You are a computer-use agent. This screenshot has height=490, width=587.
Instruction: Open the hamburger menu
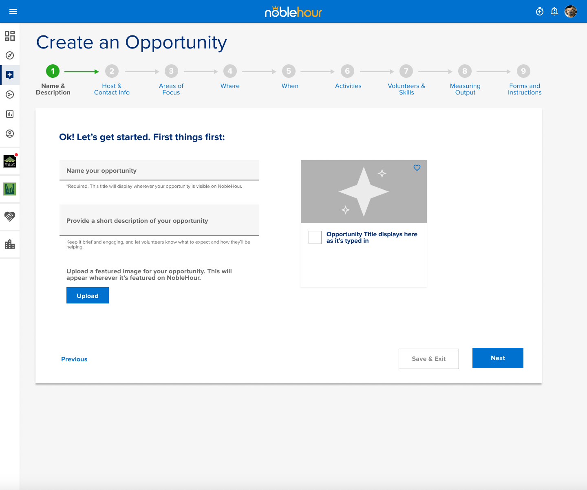point(13,11)
